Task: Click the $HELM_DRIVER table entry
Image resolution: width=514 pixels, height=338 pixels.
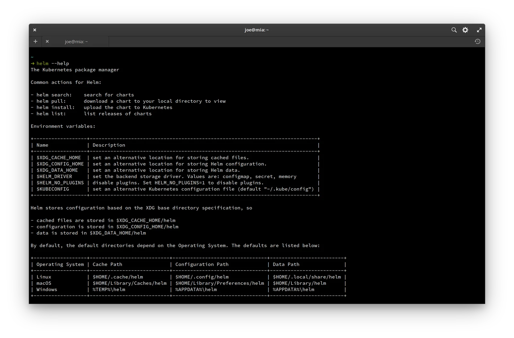Action: (x=54, y=177)
